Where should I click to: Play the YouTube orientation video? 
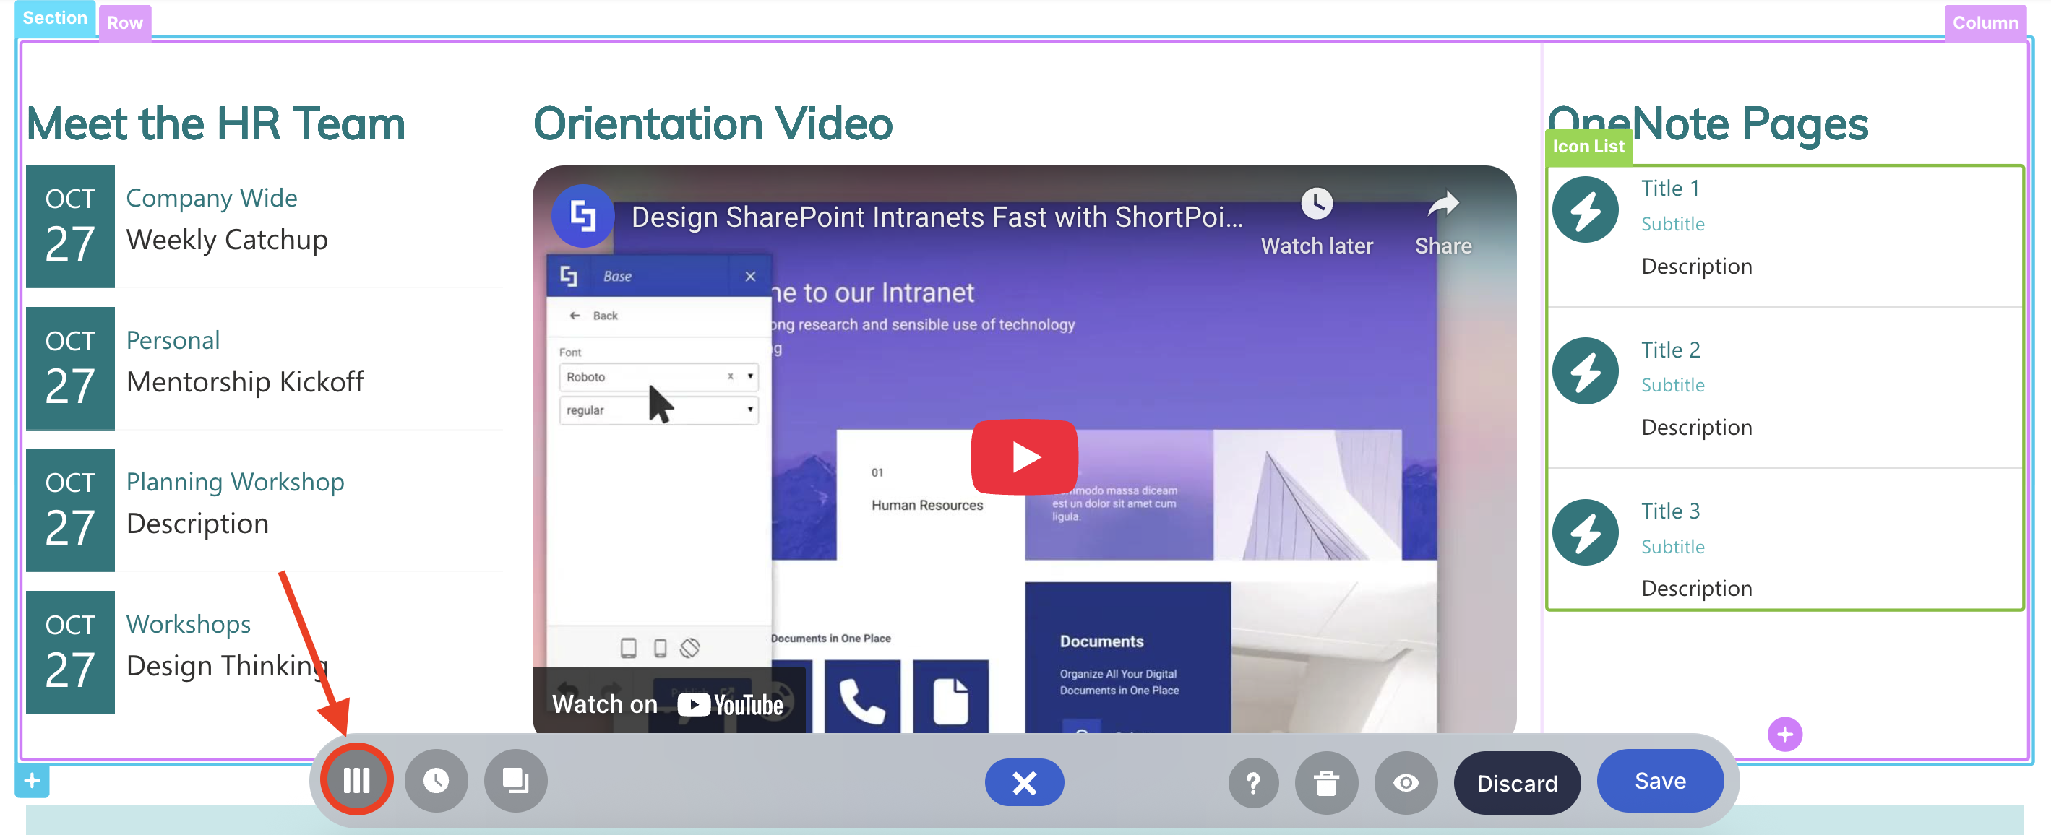point(1023,457)
